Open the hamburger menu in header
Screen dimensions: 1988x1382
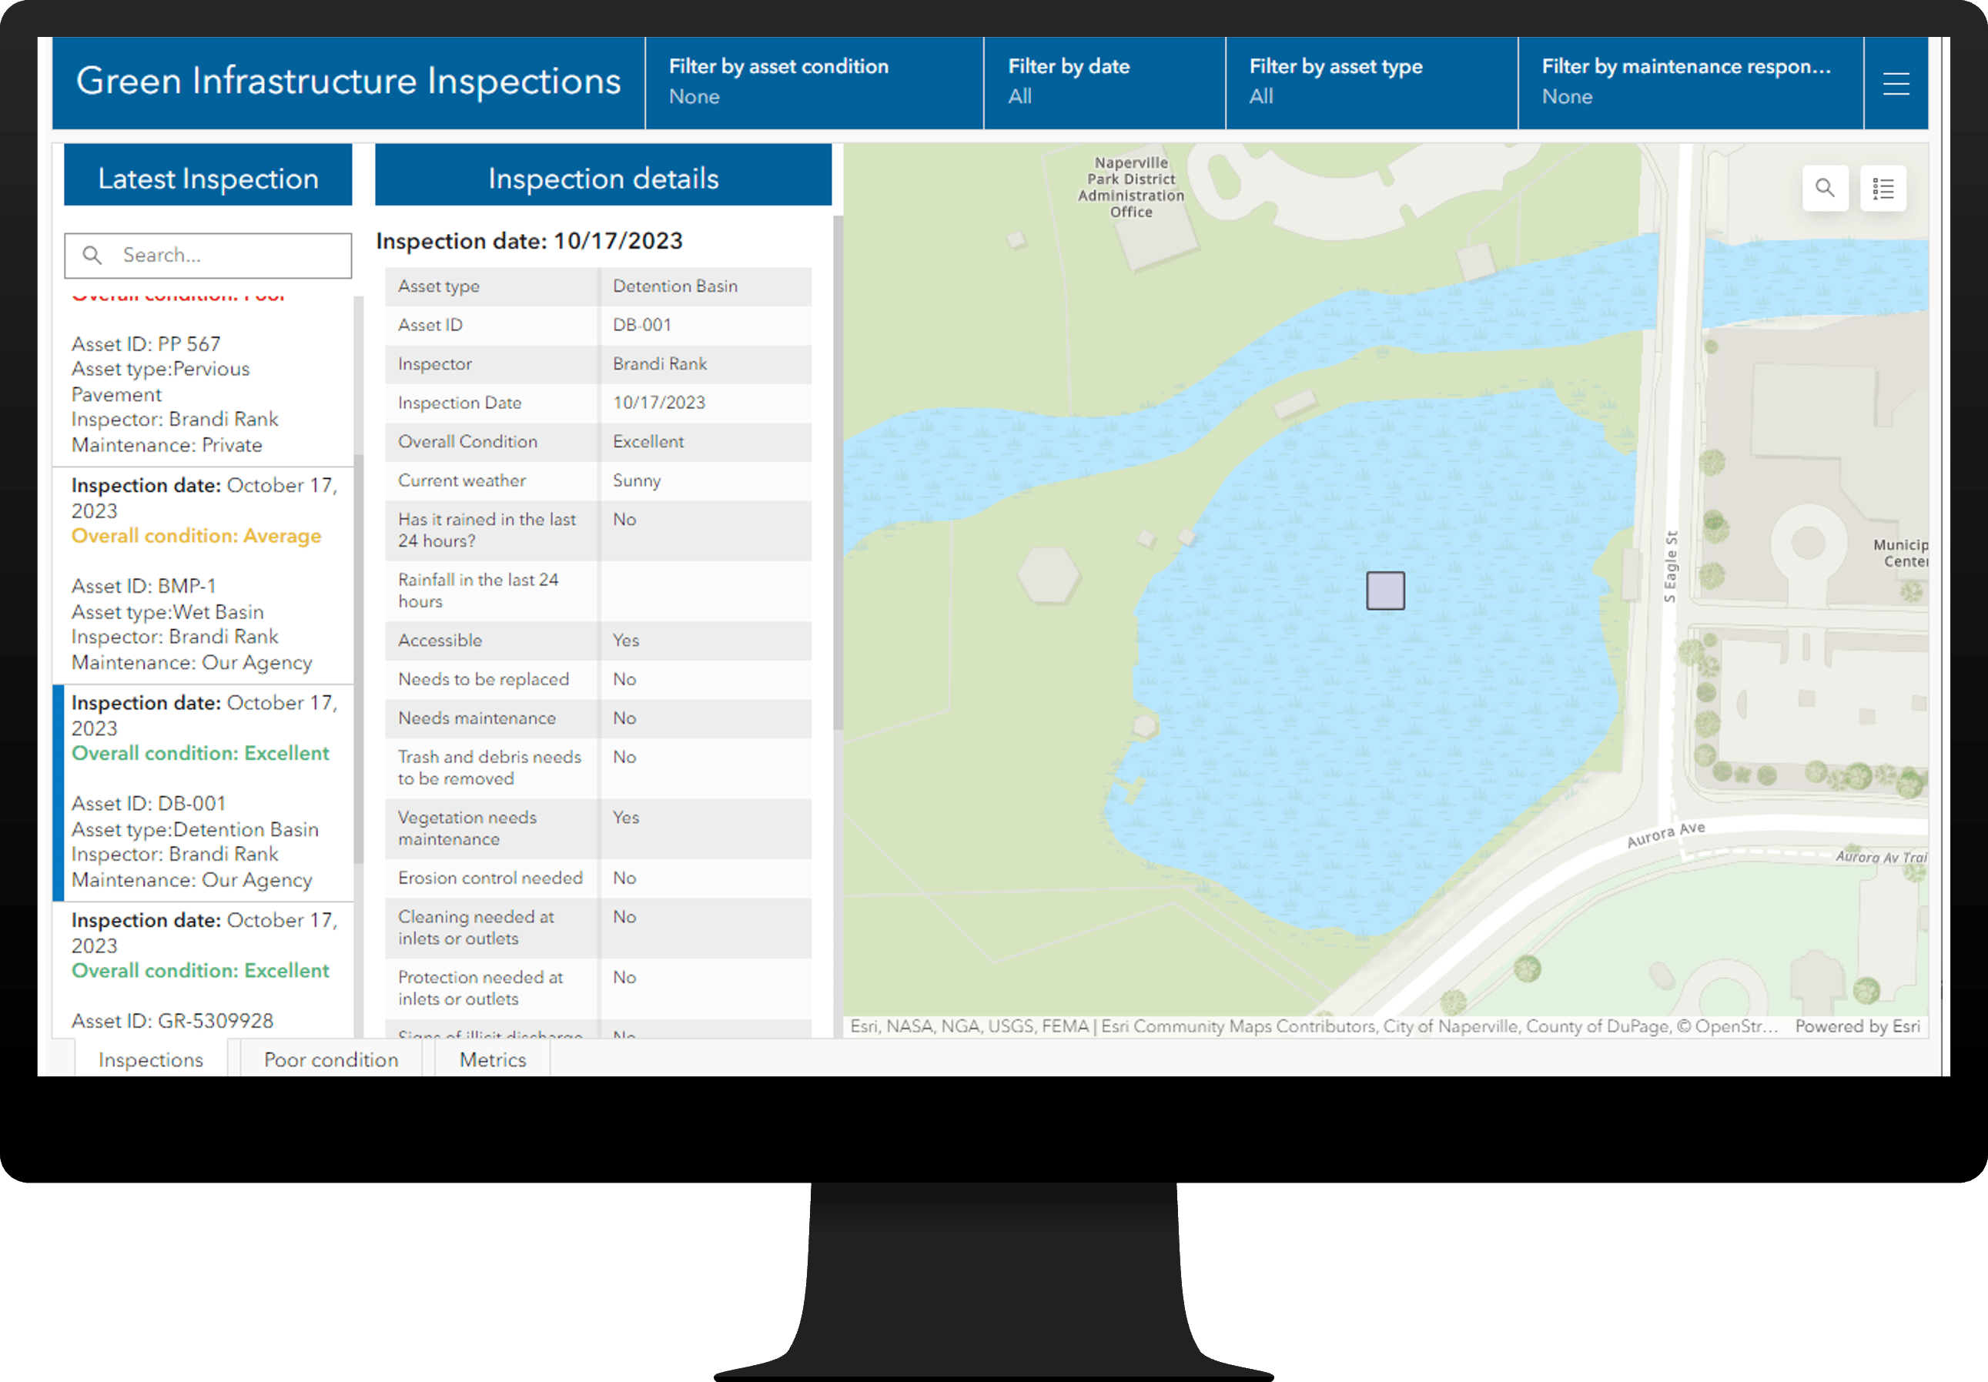1896,84
